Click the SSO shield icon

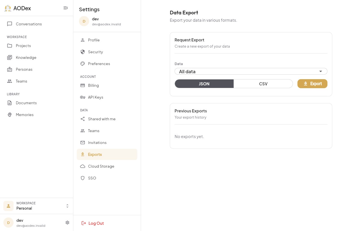[x=83, y=178]
